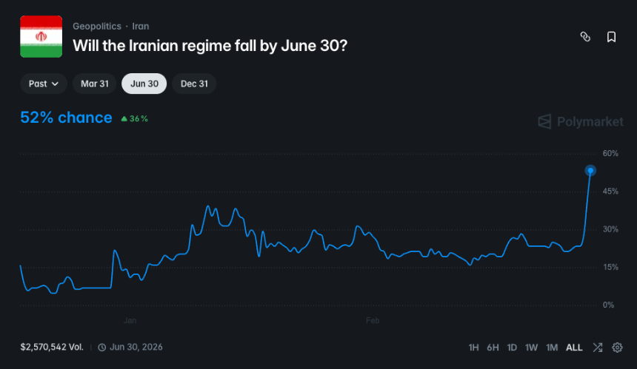
Task: Click the copy link icon
Action: 585,37
